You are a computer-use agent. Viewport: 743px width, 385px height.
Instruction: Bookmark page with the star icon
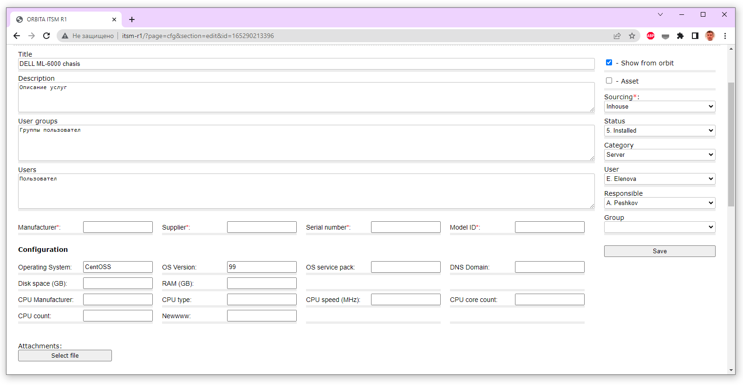coord(632,36)
